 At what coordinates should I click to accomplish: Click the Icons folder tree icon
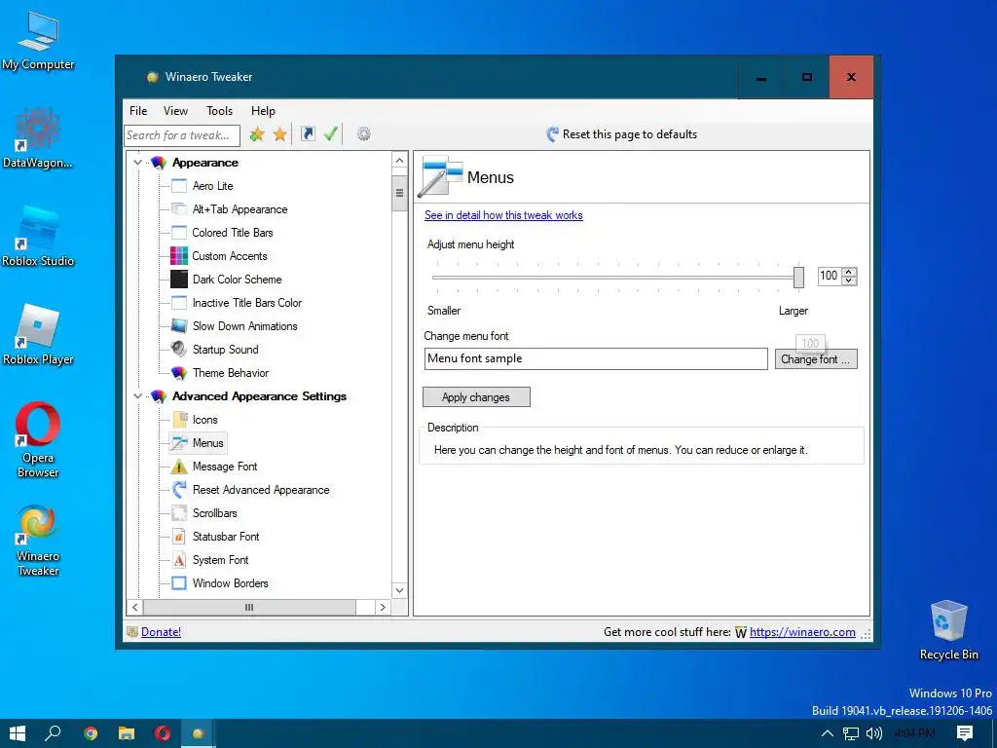pos(179,419)
